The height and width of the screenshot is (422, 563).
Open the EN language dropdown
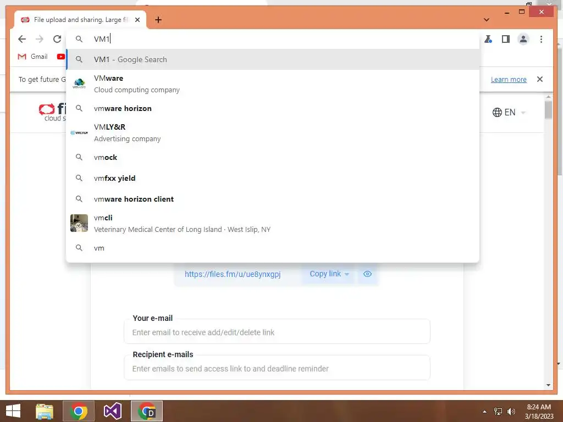tap(509, 112)
